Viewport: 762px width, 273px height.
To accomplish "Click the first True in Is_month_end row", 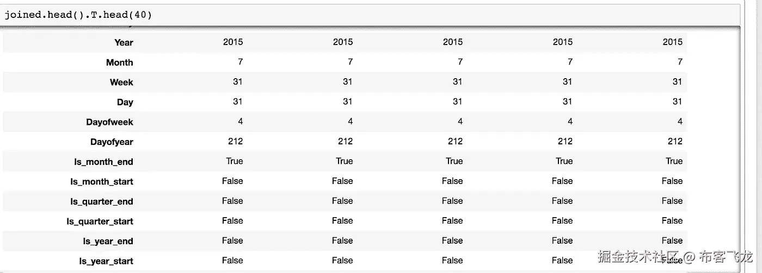I will (x=235, y=161).
